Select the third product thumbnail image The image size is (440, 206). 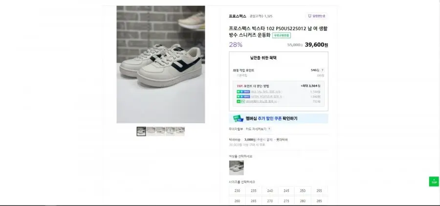[x=160, y=131]
